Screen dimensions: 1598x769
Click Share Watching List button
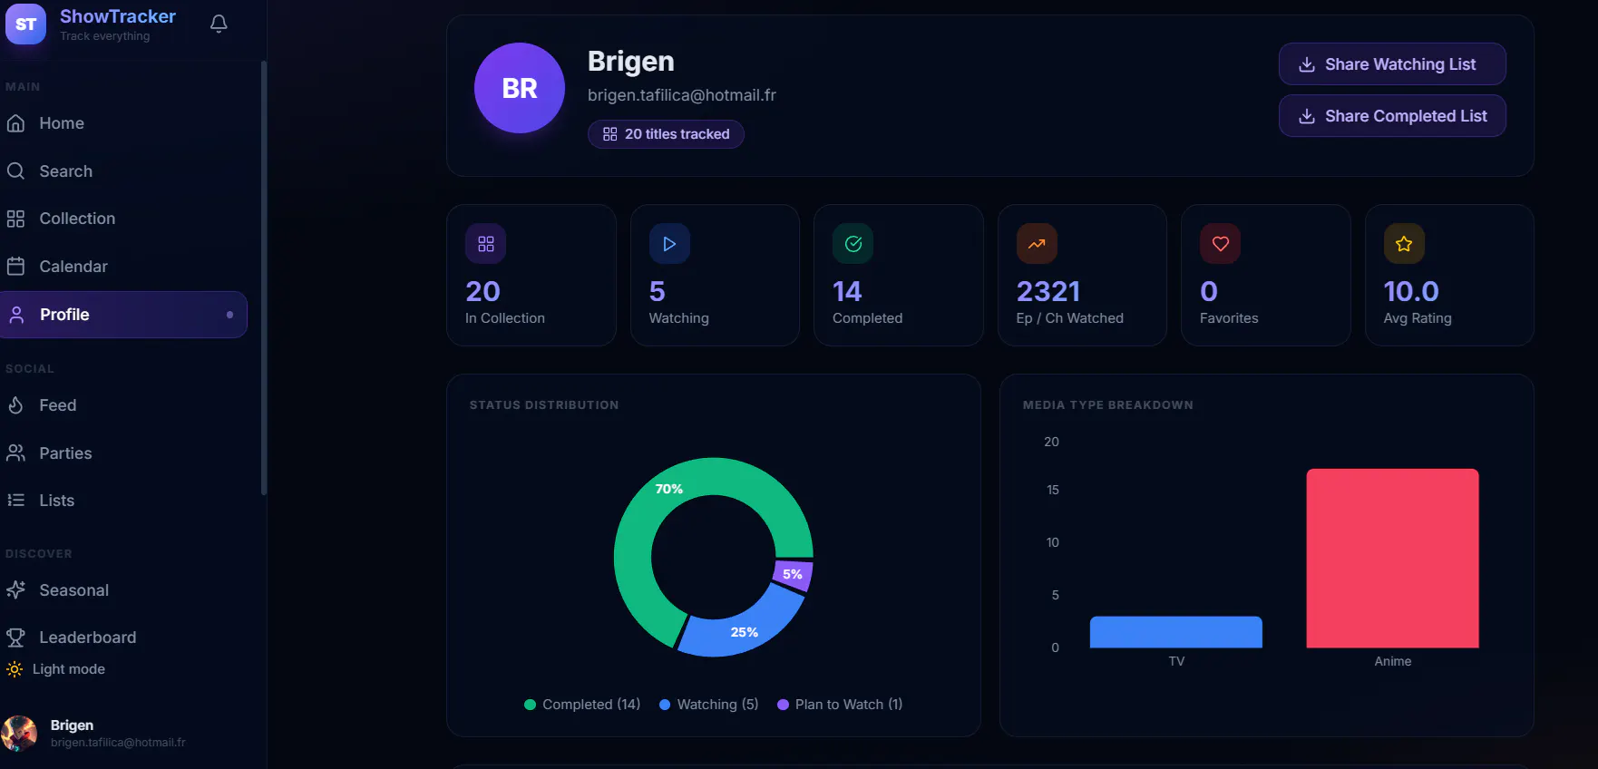pos(1392,64)
